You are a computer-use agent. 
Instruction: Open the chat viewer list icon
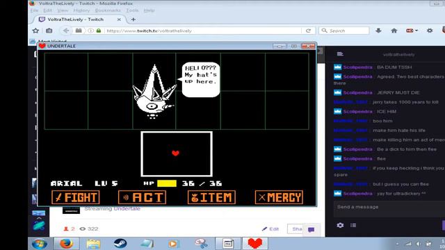(353, 225)
